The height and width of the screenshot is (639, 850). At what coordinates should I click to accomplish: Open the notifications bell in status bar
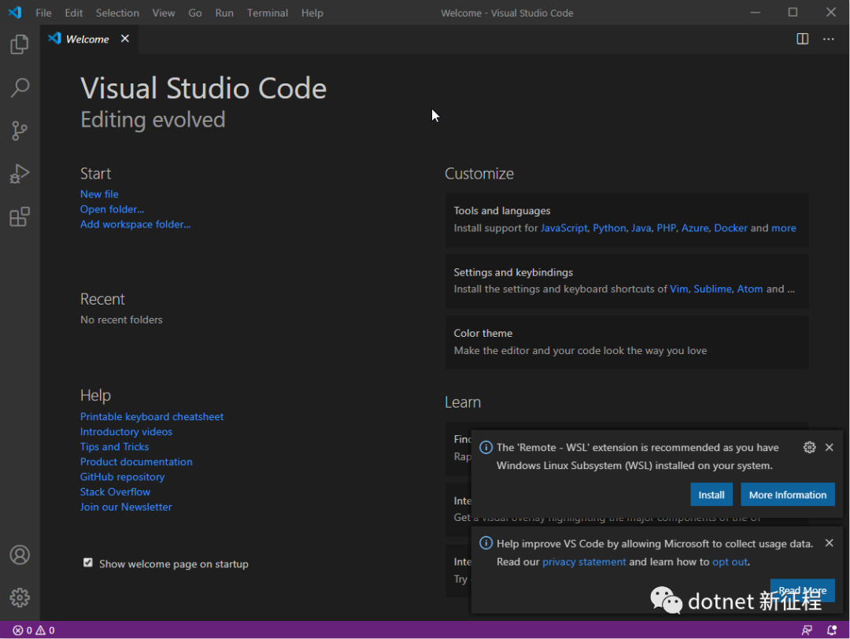[832, 630]
